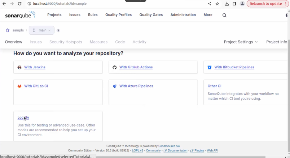Click the Relaunch to update button
Viewport: 290px width, 158px height.
(x=265, y=4)
